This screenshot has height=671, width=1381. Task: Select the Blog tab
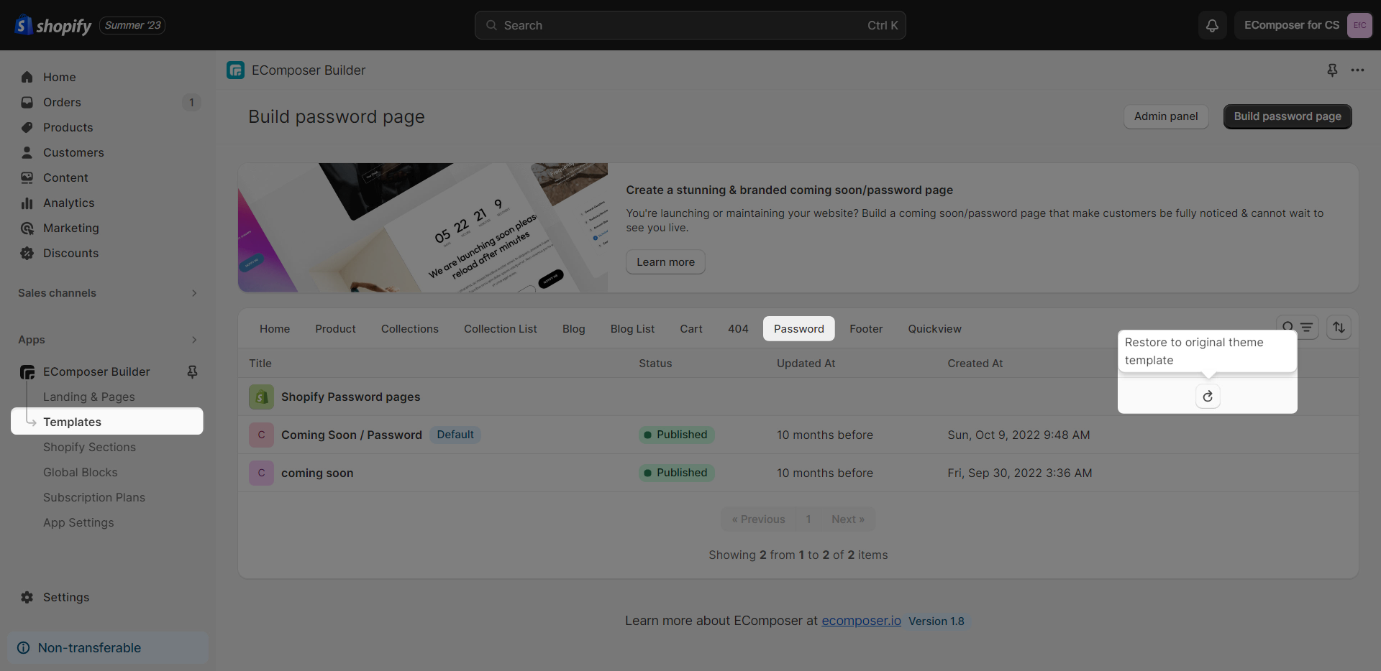574,328
